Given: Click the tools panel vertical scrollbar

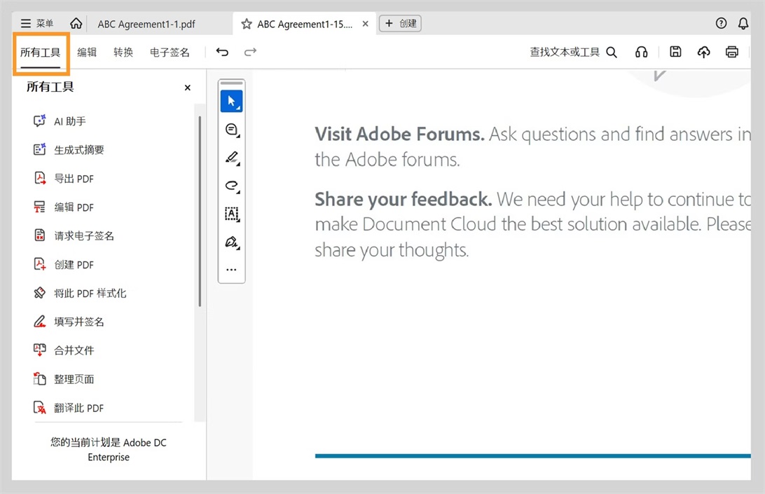Looking at the screenshot, I should [x=200, y=210].
